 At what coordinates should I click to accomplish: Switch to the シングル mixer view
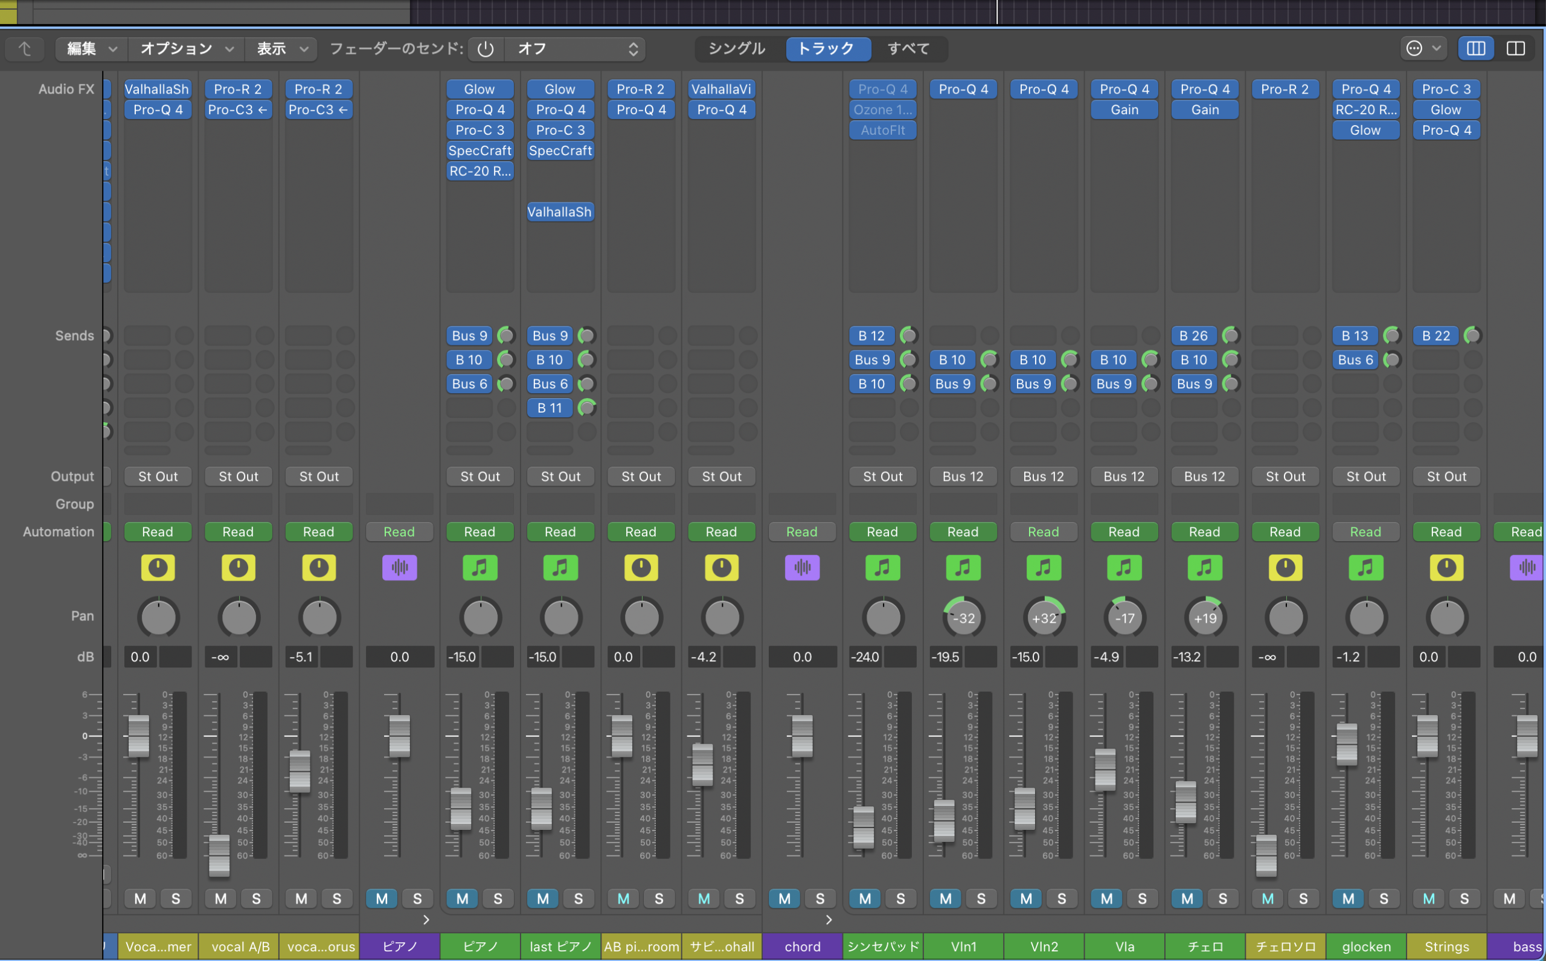[736, 48]
